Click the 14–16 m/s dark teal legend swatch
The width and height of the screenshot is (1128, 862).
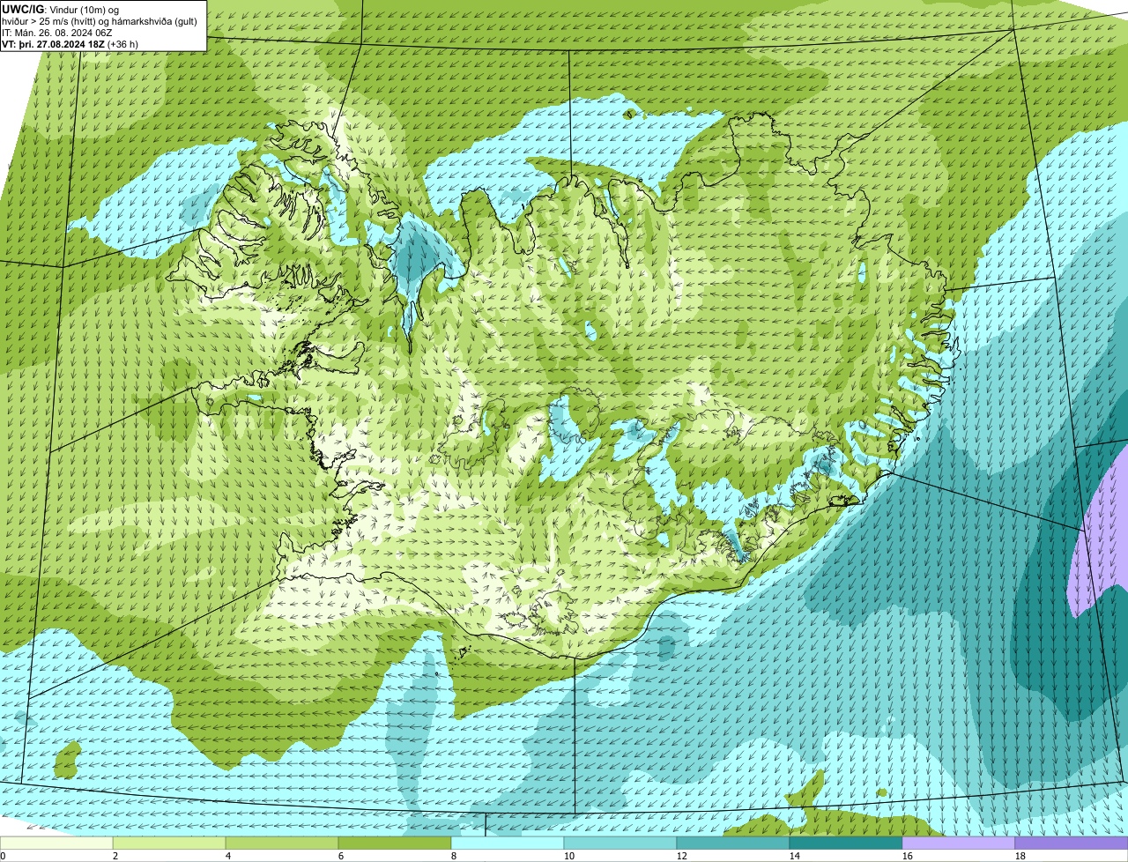click(846, 843)
